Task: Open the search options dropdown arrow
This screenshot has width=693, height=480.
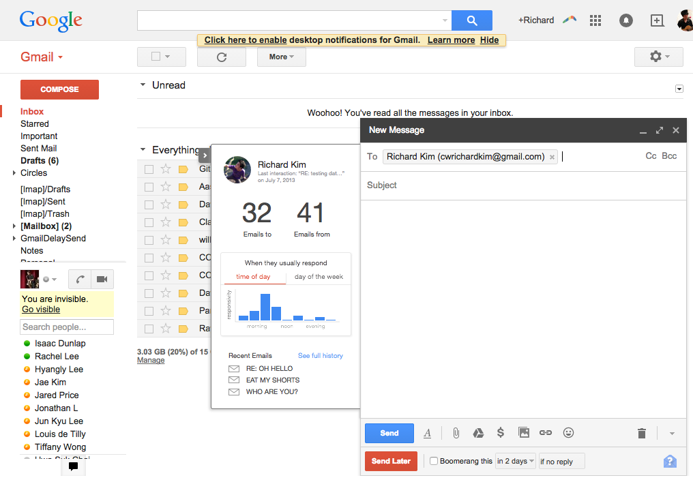Action: (x=445, y=20)
